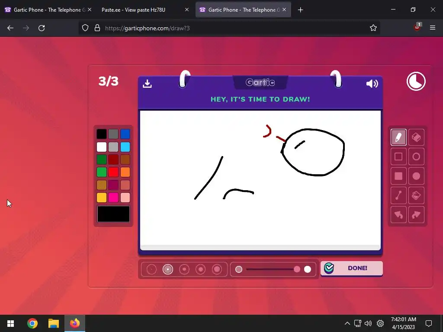The image size is (443, 332).
Task: Open the current color picker box
Action: (113, 214)
